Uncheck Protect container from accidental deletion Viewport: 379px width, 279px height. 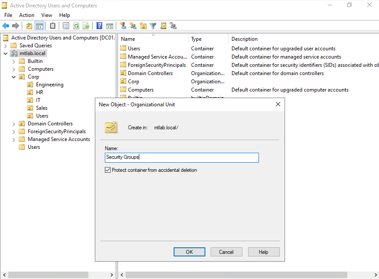click(108, 170)
